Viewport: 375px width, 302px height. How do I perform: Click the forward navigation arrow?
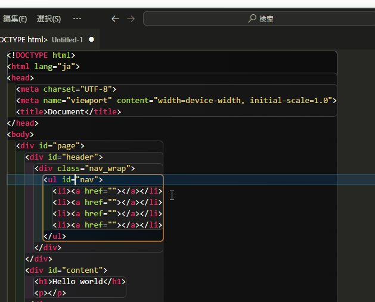pos(131,18)
